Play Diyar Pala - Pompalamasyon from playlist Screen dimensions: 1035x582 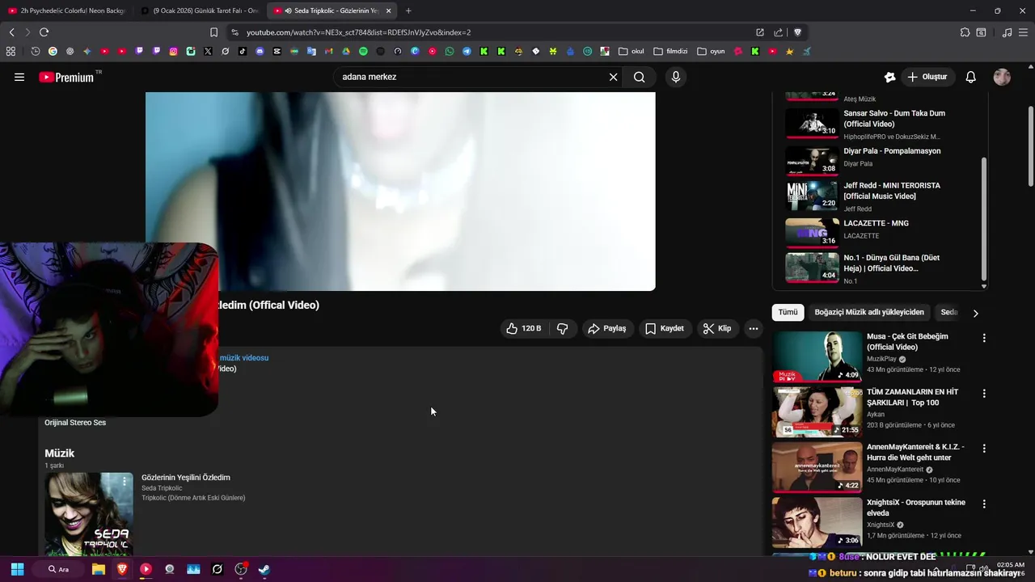(881, 159)
